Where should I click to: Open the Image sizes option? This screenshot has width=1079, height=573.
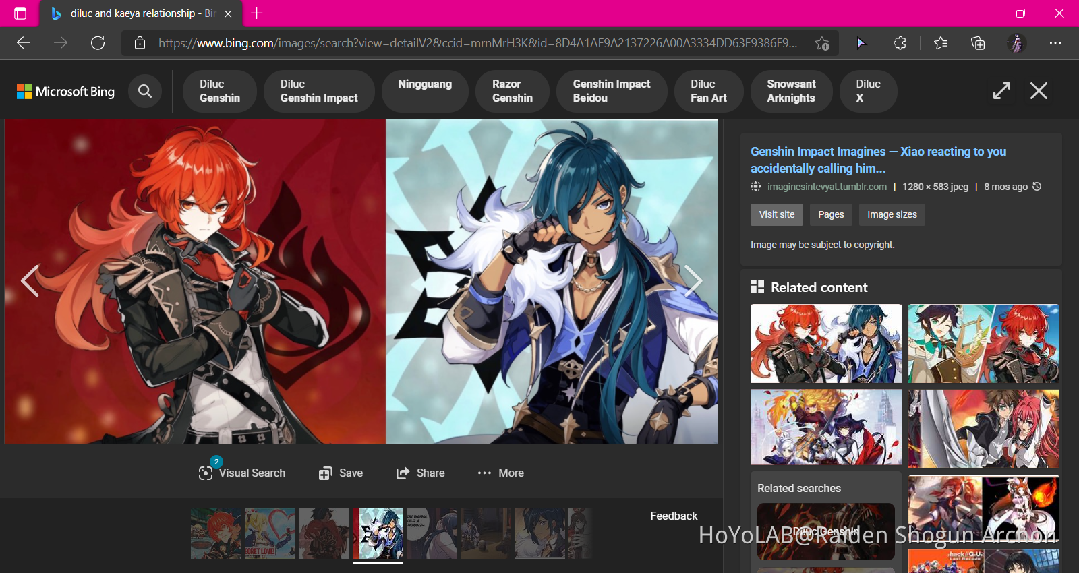892,214
